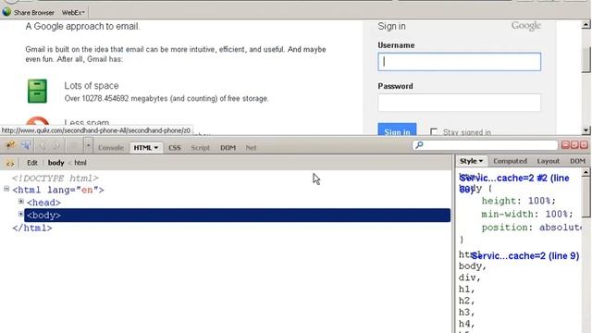Image resolution: width=592 pixels, height=333 pixels.
Task: Click the h3 selector in style rules
Action: [x=466, y=313]
